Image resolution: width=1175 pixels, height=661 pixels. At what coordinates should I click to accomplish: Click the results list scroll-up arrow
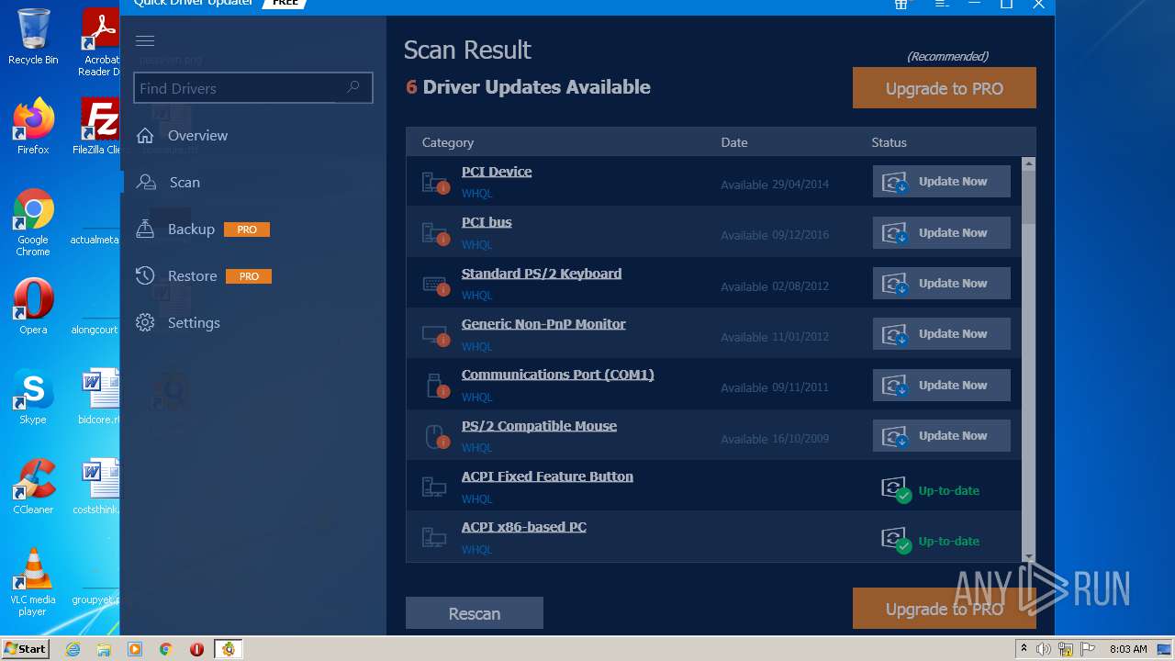coord(1028,164)
